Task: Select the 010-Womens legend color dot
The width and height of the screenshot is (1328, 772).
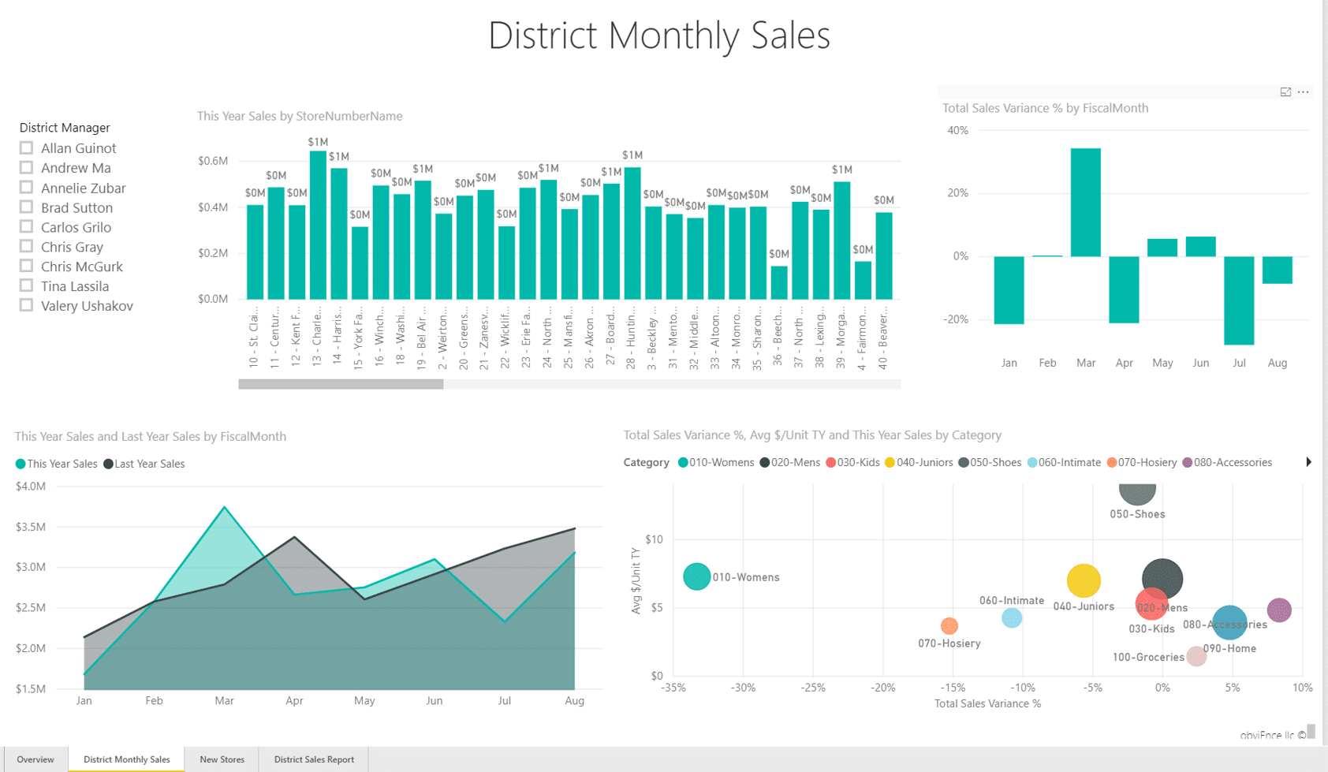Action: 683,462
